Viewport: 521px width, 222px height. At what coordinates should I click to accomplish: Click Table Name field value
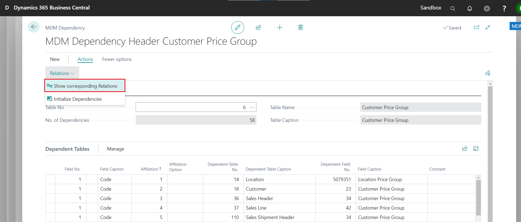click(421, 107)
